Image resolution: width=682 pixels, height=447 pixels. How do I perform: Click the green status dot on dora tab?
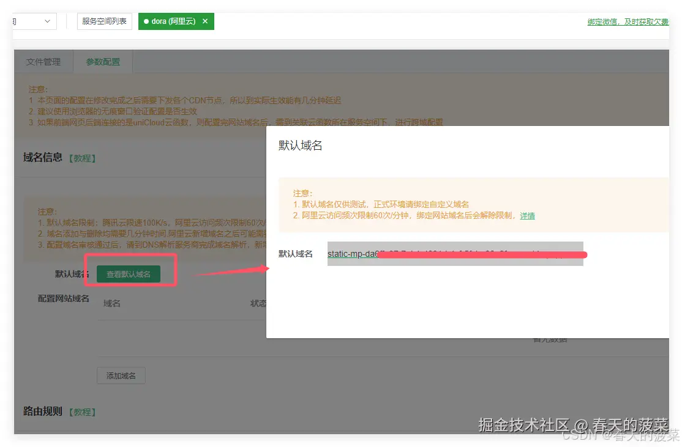click(146, 21)
